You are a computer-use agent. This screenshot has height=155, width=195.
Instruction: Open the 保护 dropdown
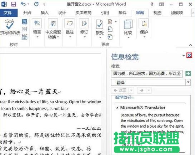pyautogui.click(x=144, y=29)
